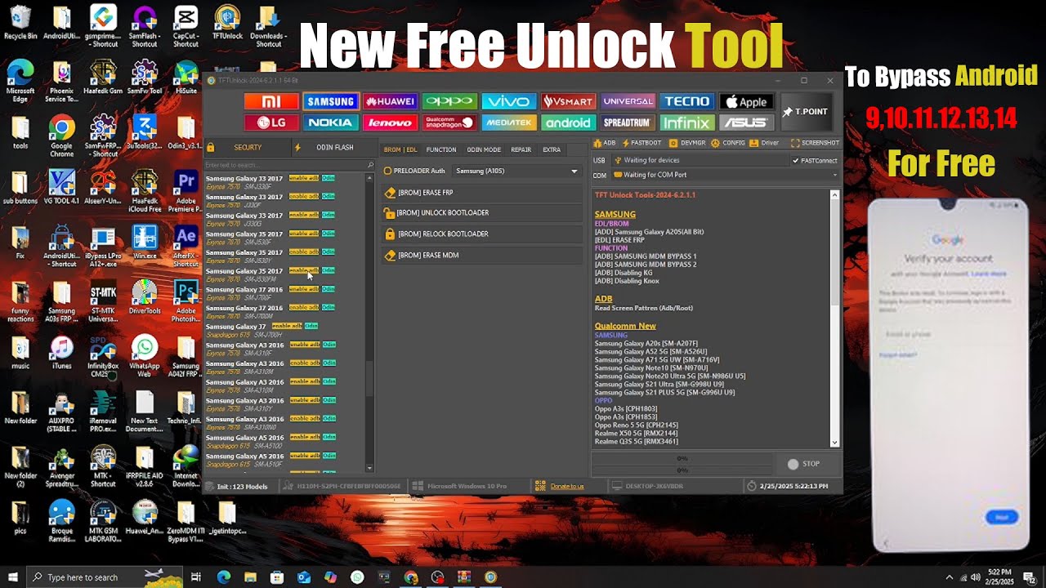Image resolution: width=1046 pixels, height=588 pixels.
Task: Open File Explorer from the taskbar
Action: 250,577
